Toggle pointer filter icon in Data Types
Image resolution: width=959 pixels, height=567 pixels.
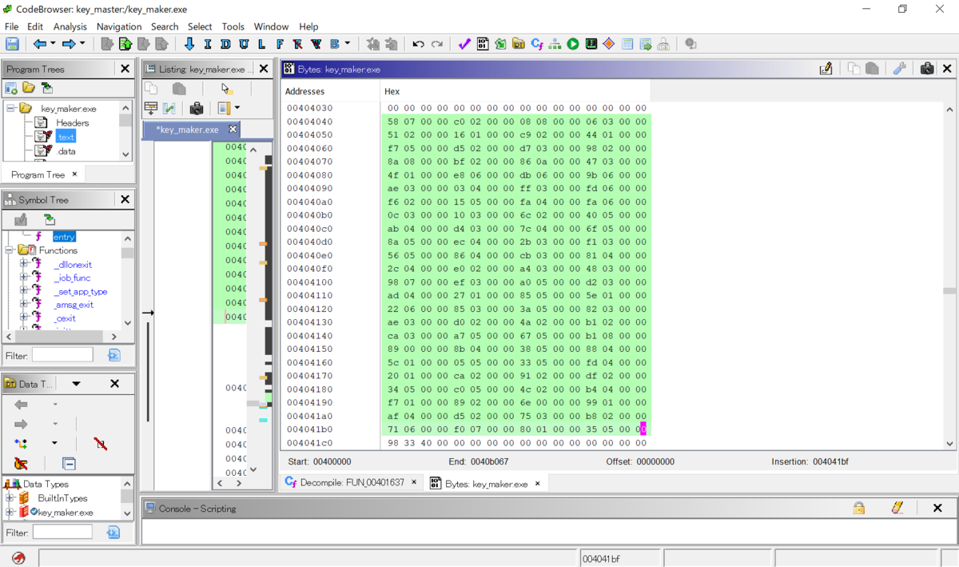(21, 463)
